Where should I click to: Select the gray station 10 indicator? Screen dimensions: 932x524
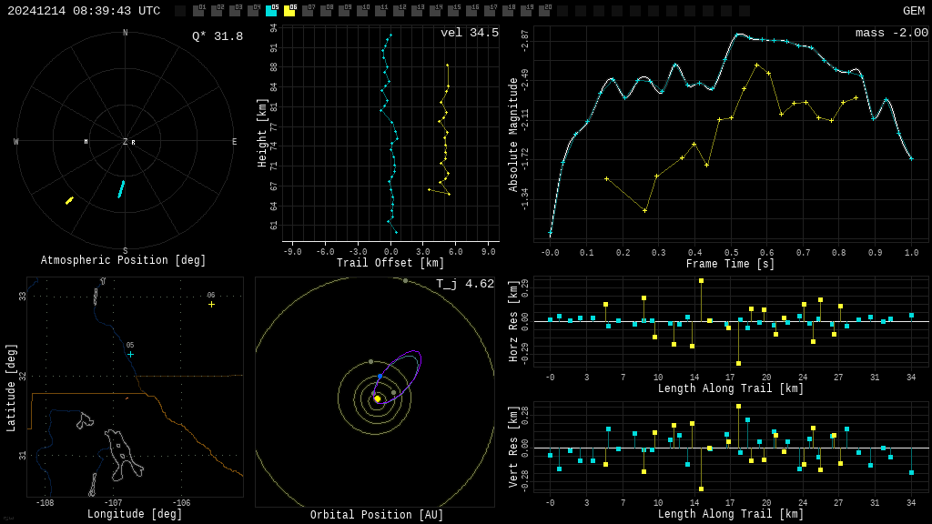point(362,11)
